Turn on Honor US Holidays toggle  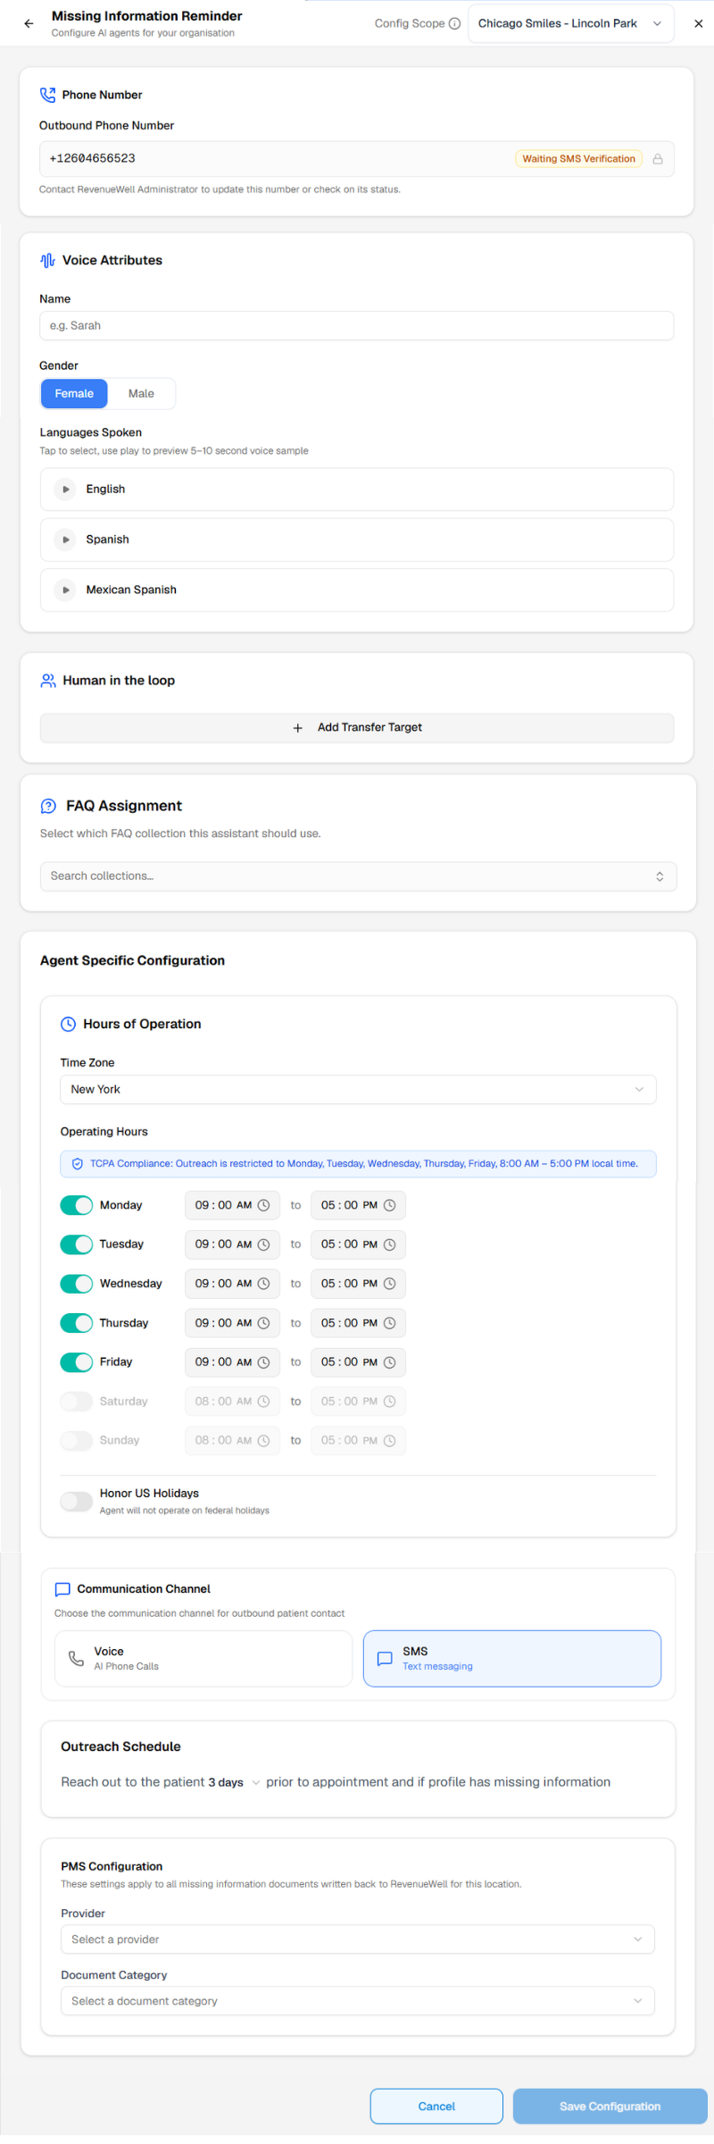pos(77,1502)
